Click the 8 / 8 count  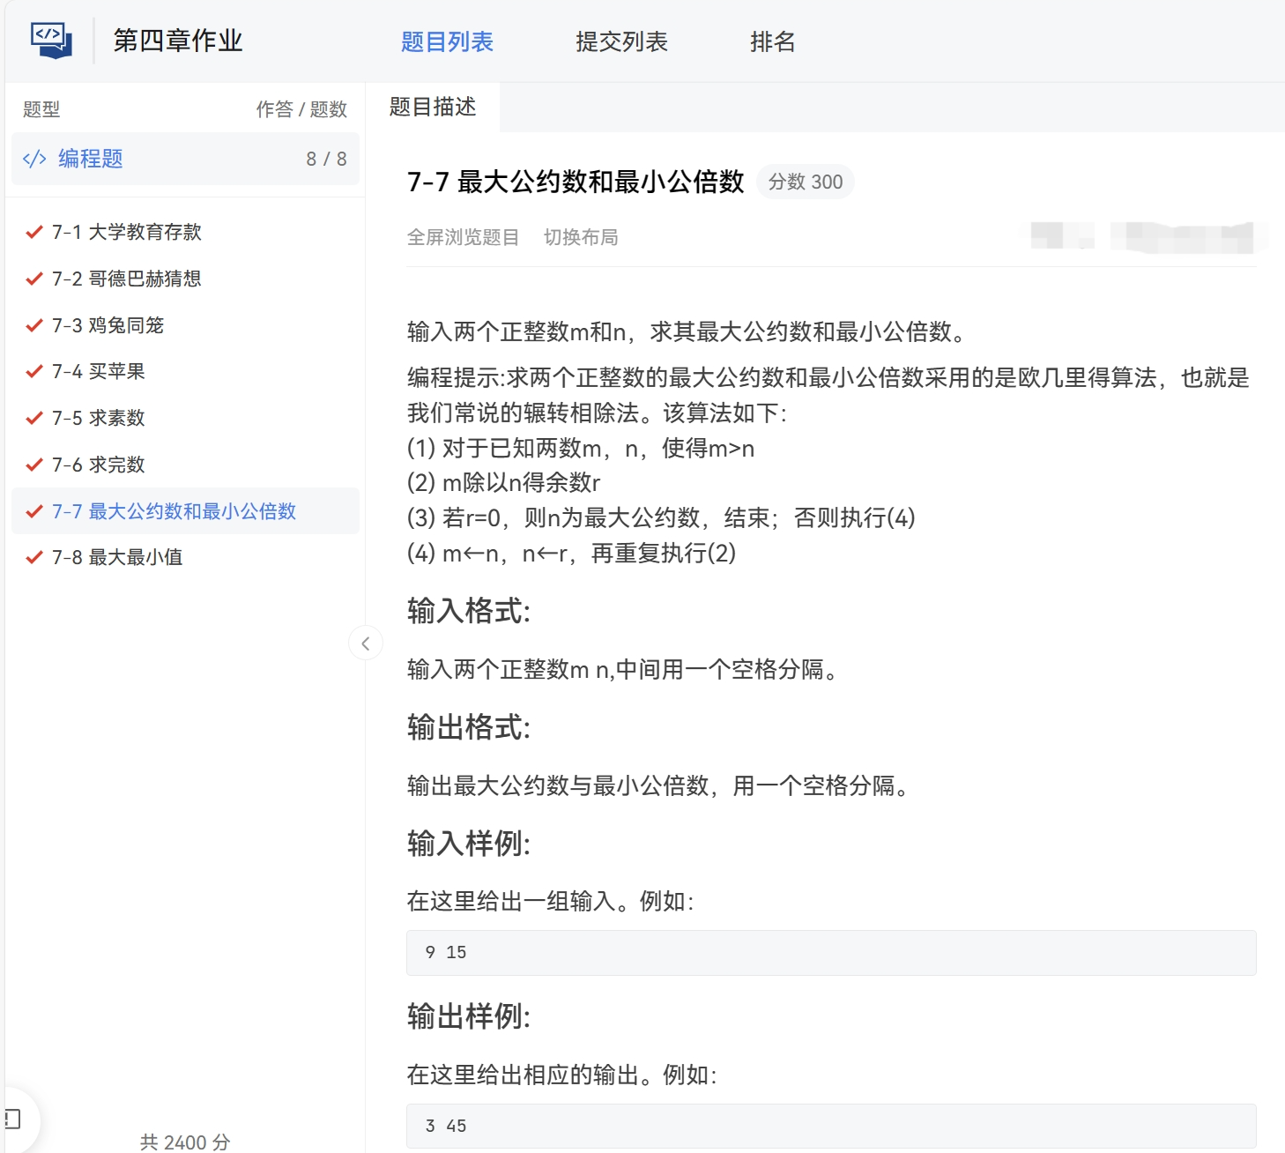(x=326, y=159)
